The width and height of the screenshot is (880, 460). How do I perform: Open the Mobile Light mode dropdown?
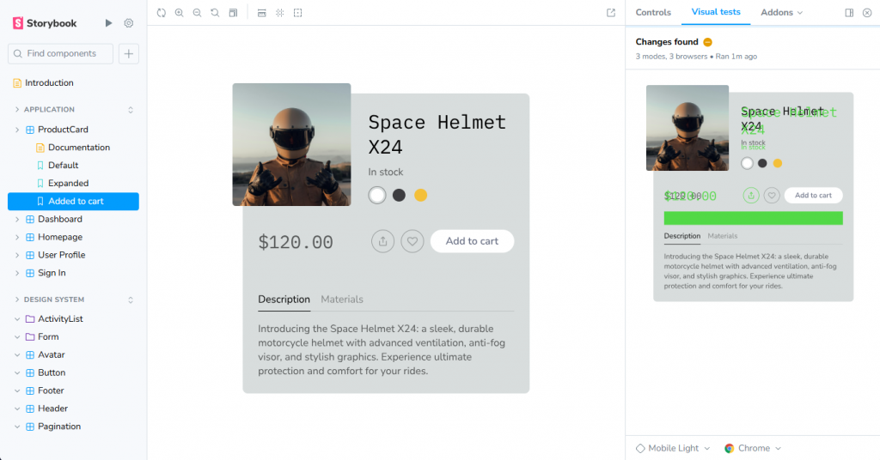click(673, 448)
